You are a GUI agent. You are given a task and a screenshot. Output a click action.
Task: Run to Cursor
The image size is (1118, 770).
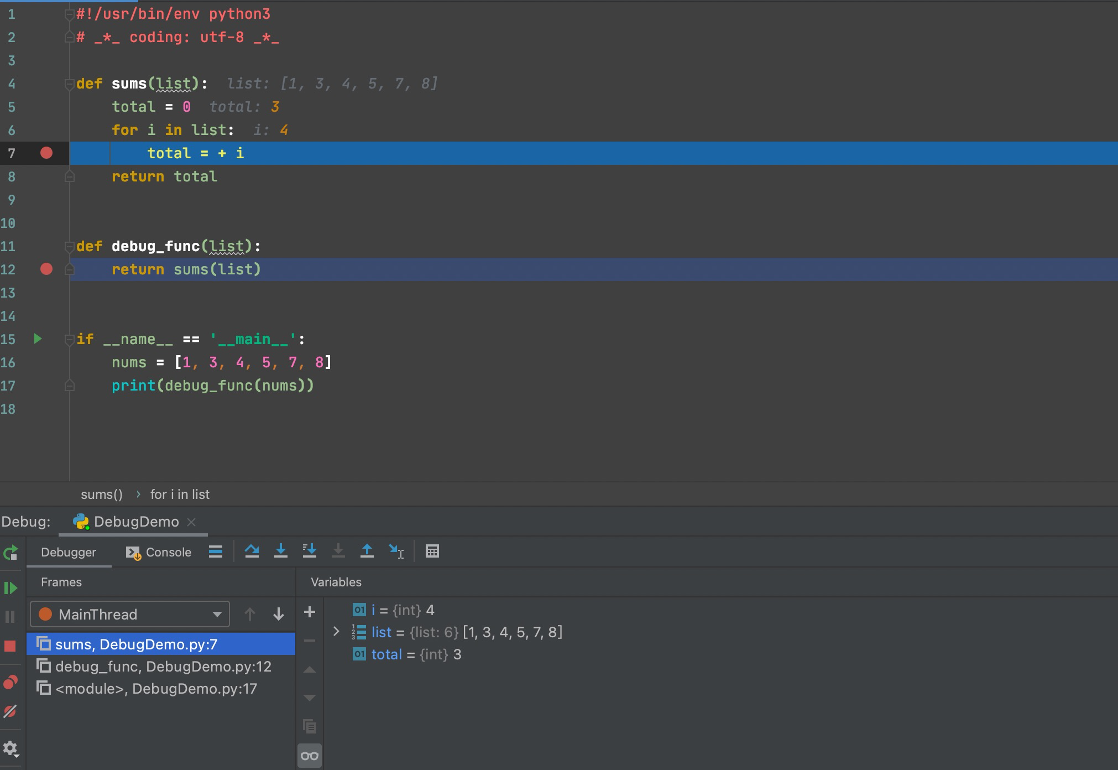pos(396,552)
